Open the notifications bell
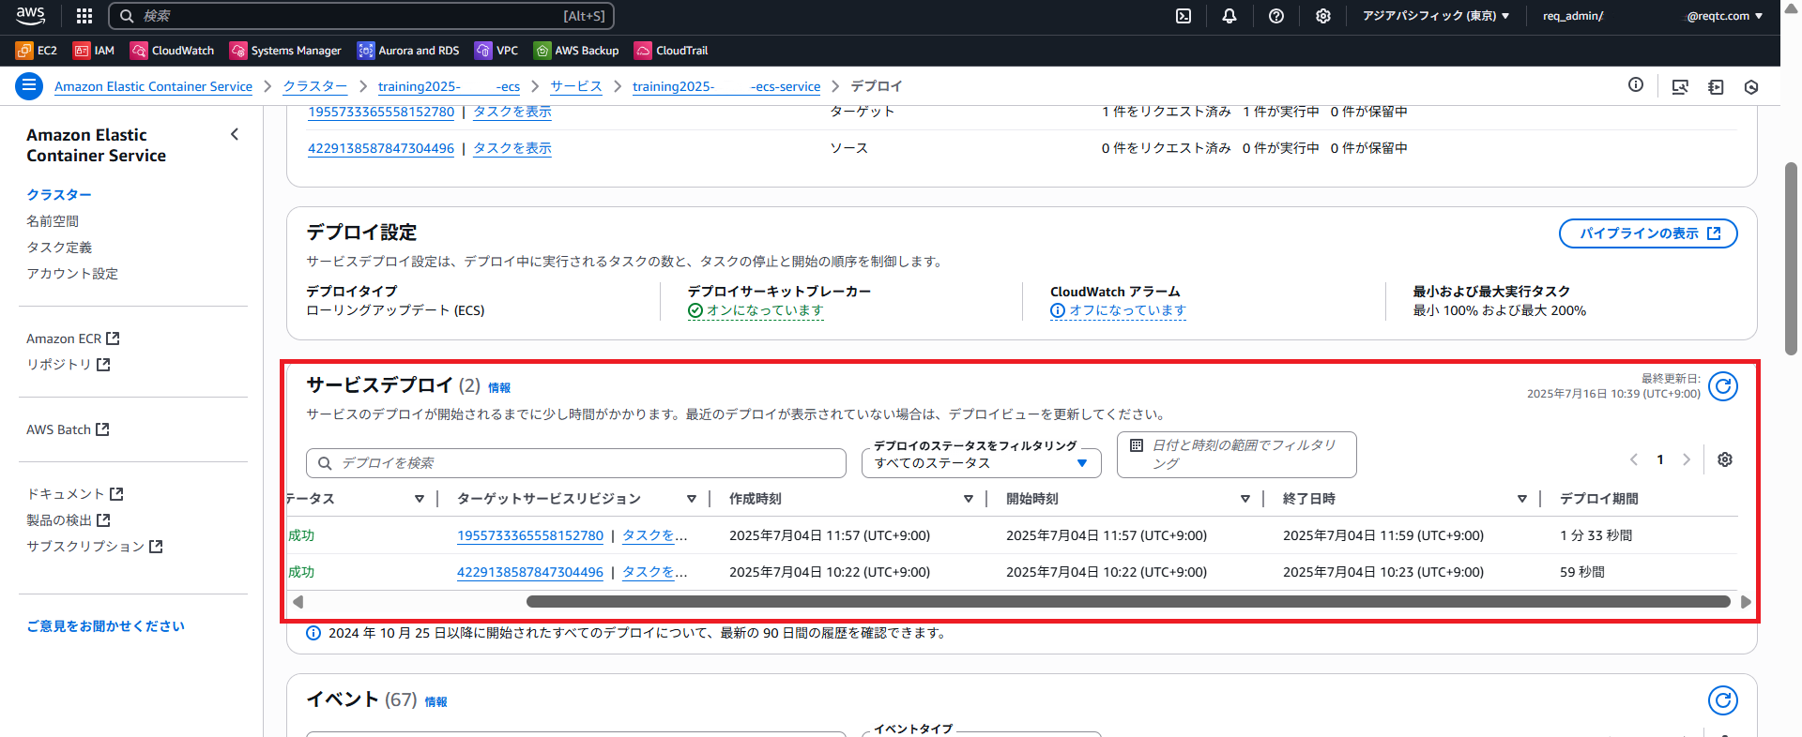The height and width of the screenshot is (737, 1802). pos(1229,16)
